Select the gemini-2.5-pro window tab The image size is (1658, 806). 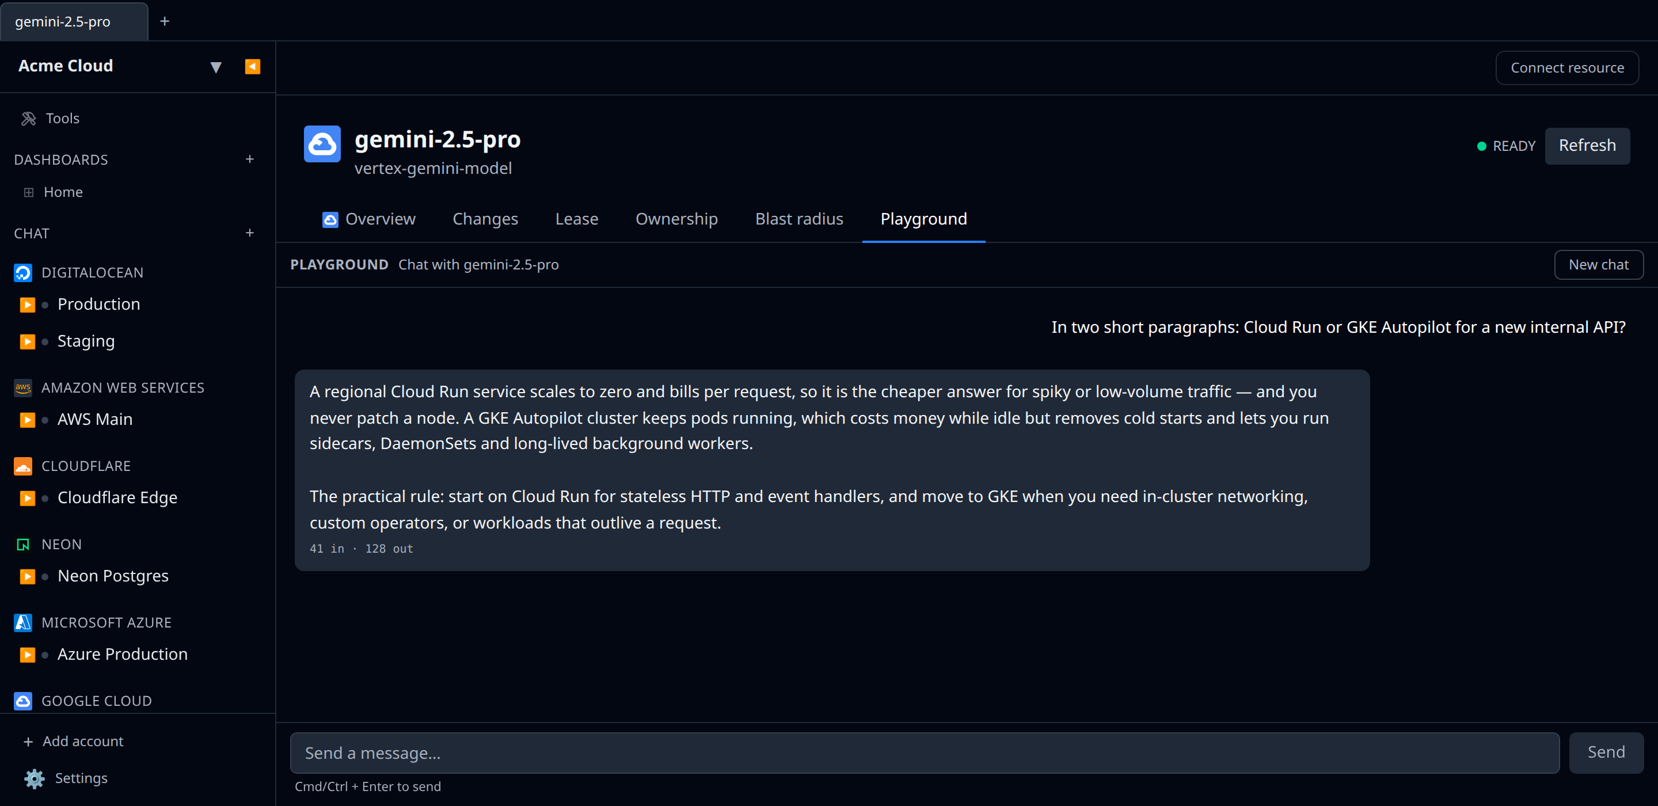pos(74,21)
